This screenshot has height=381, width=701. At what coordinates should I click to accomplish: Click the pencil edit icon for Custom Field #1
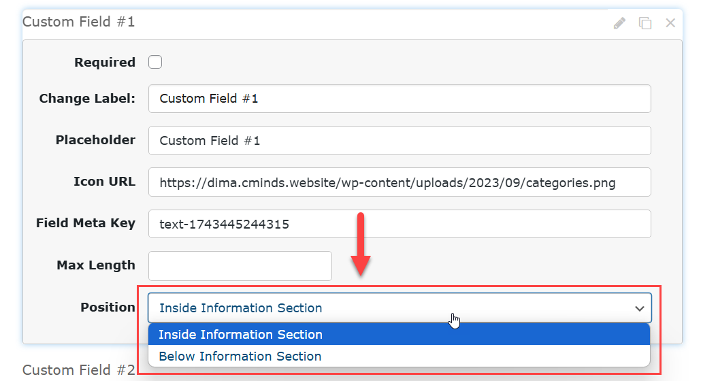pos(619,23)
